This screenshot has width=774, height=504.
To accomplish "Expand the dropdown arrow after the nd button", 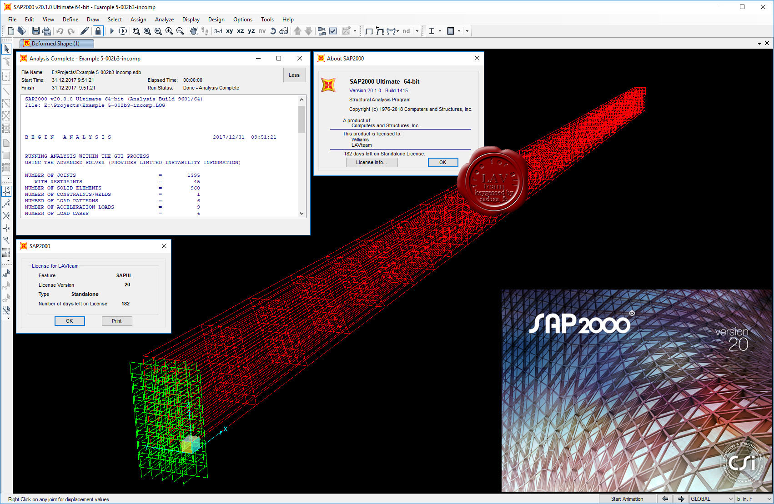I will 417,31.
